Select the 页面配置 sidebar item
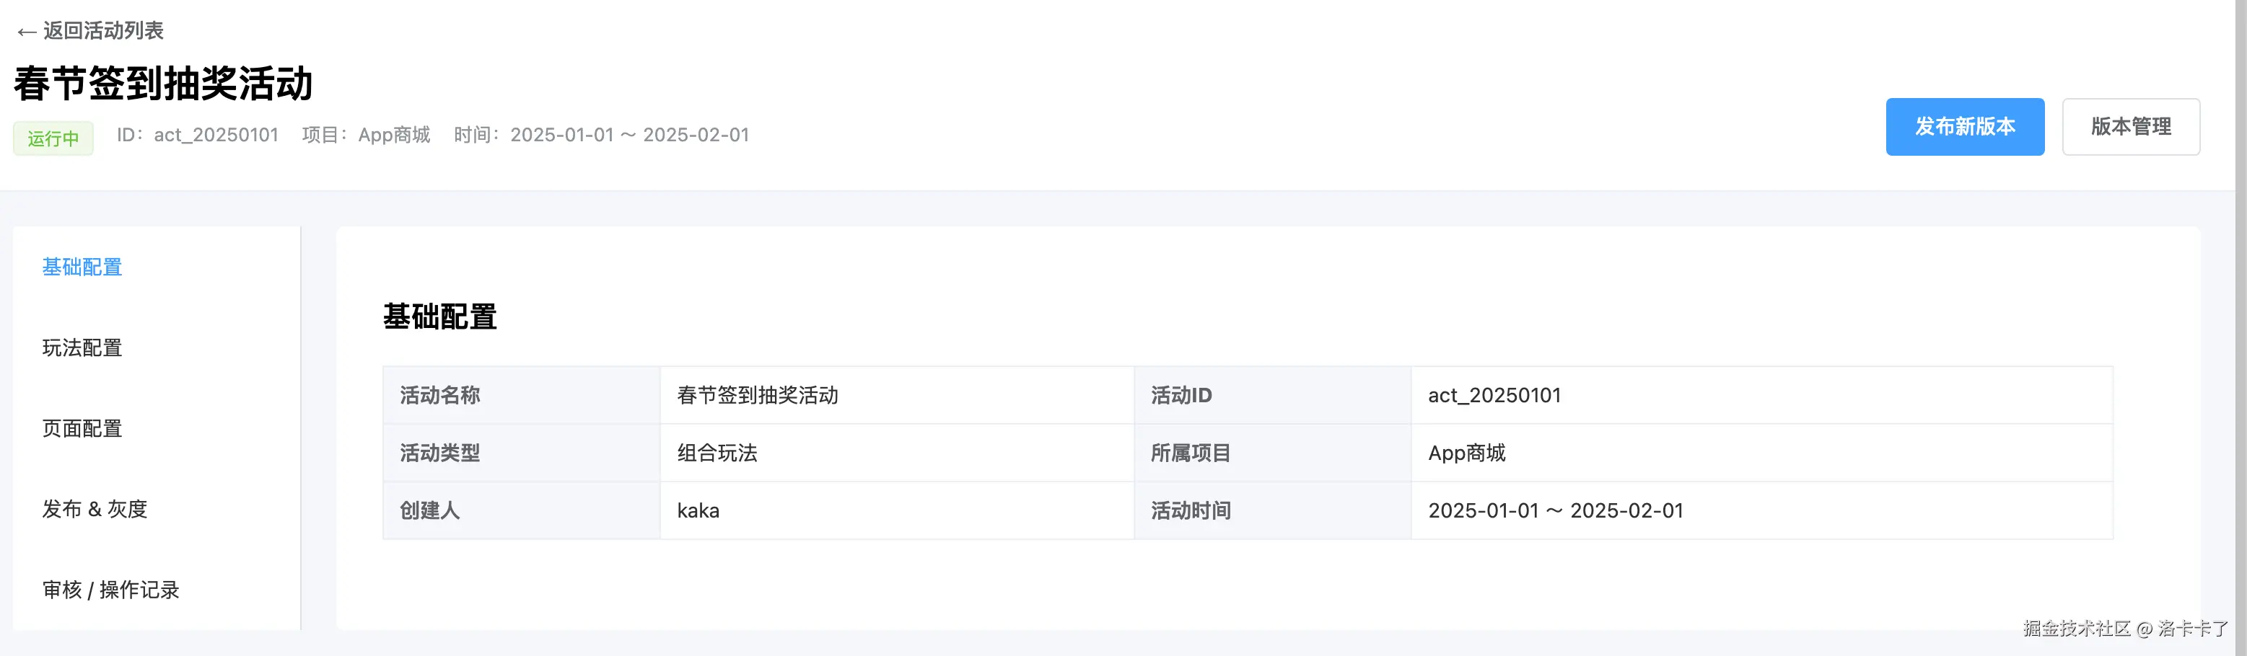 82,429
